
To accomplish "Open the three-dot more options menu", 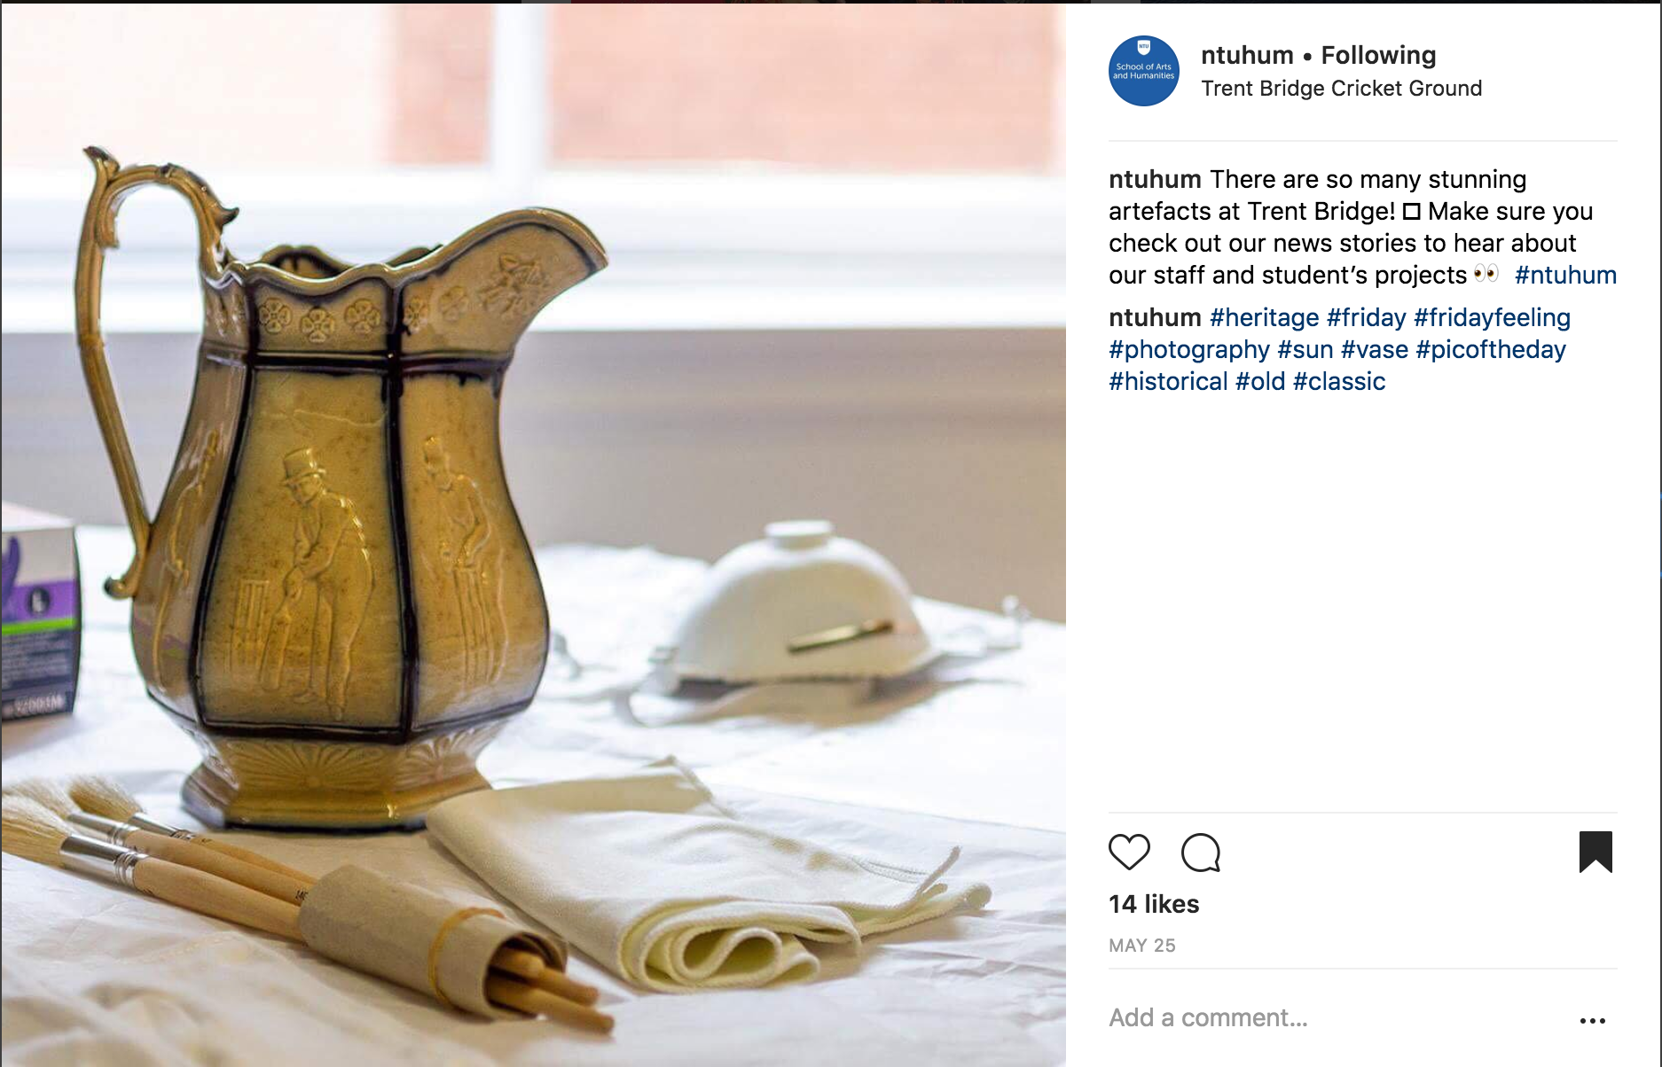I will tap(1593, 1021).
